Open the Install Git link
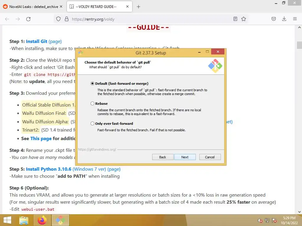This screenshot has width=302, height=226. (37, 41)
